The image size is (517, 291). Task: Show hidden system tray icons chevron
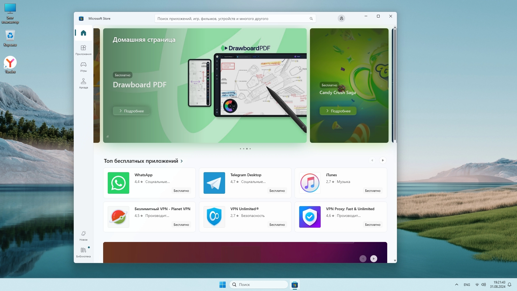[x=456, y=285]
